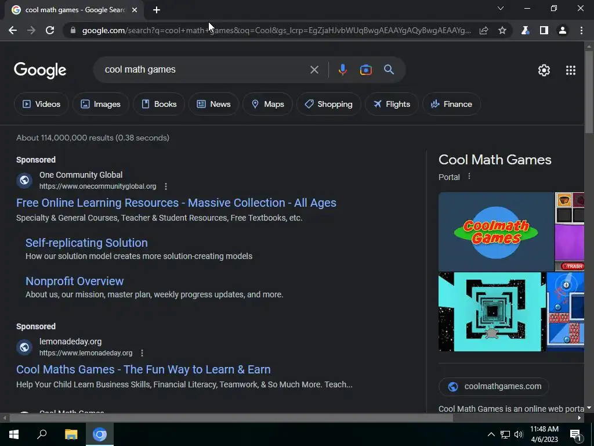Switch to Books results
This screenshot has width=594, height=446.
159,104
